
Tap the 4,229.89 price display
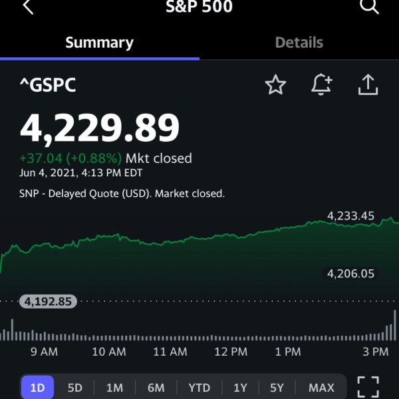pyautogui.click(x=100, y=128)
